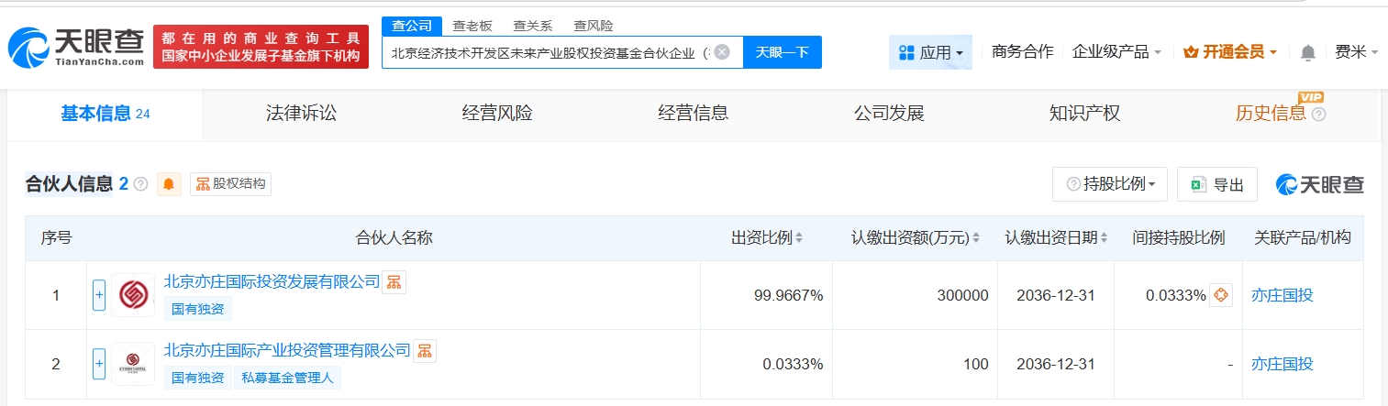Expand row 2 with the plus button
The image size is (1388, 406).
click(x=99, y=364)
